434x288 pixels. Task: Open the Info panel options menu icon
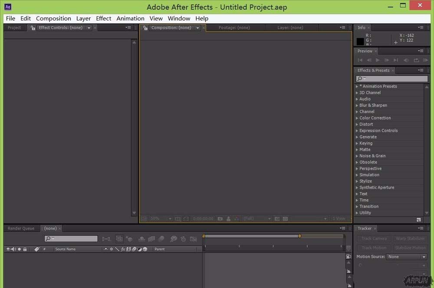pos(421,28)
